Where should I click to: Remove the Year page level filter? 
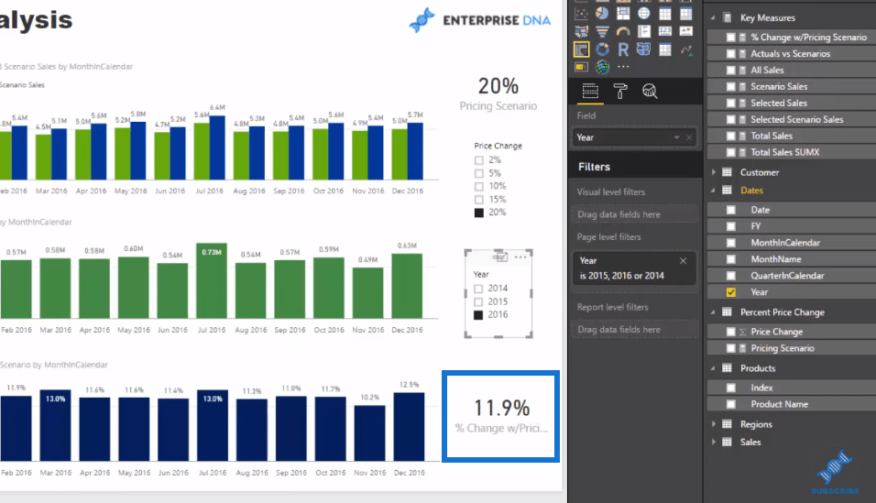pyautogui.click(x=683, y=260)
